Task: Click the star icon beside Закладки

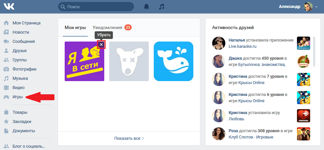Action: [x=6, y=122]
